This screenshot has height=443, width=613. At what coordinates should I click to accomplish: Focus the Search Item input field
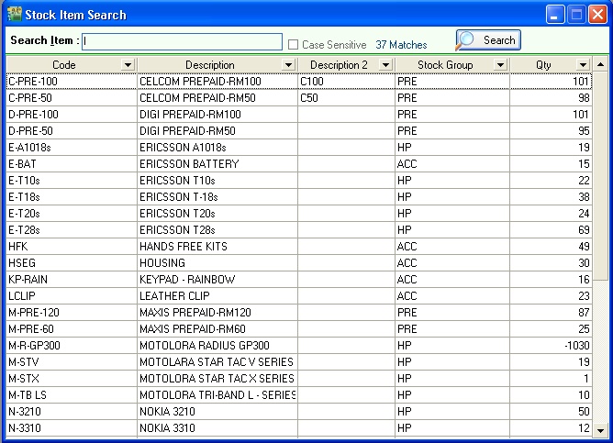(x=182, y=41)
